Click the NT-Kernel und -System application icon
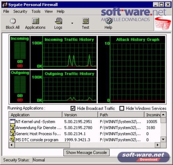This screenshot has height=165, width=173. pos(12,121)
